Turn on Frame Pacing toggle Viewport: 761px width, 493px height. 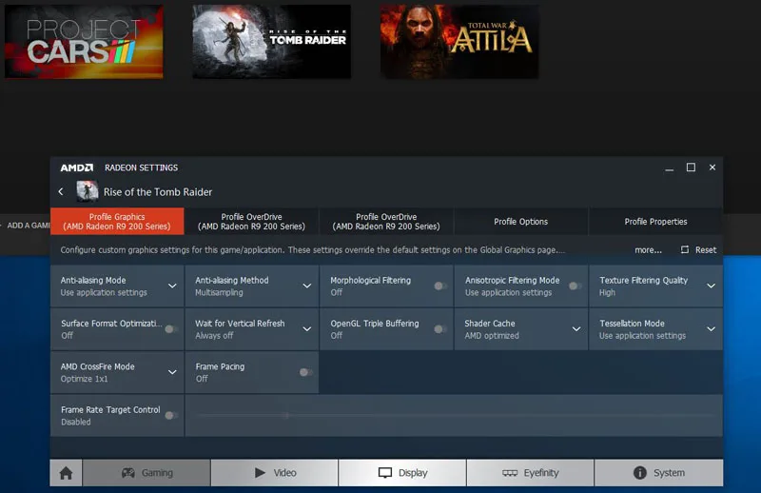[x=305, y=372]
